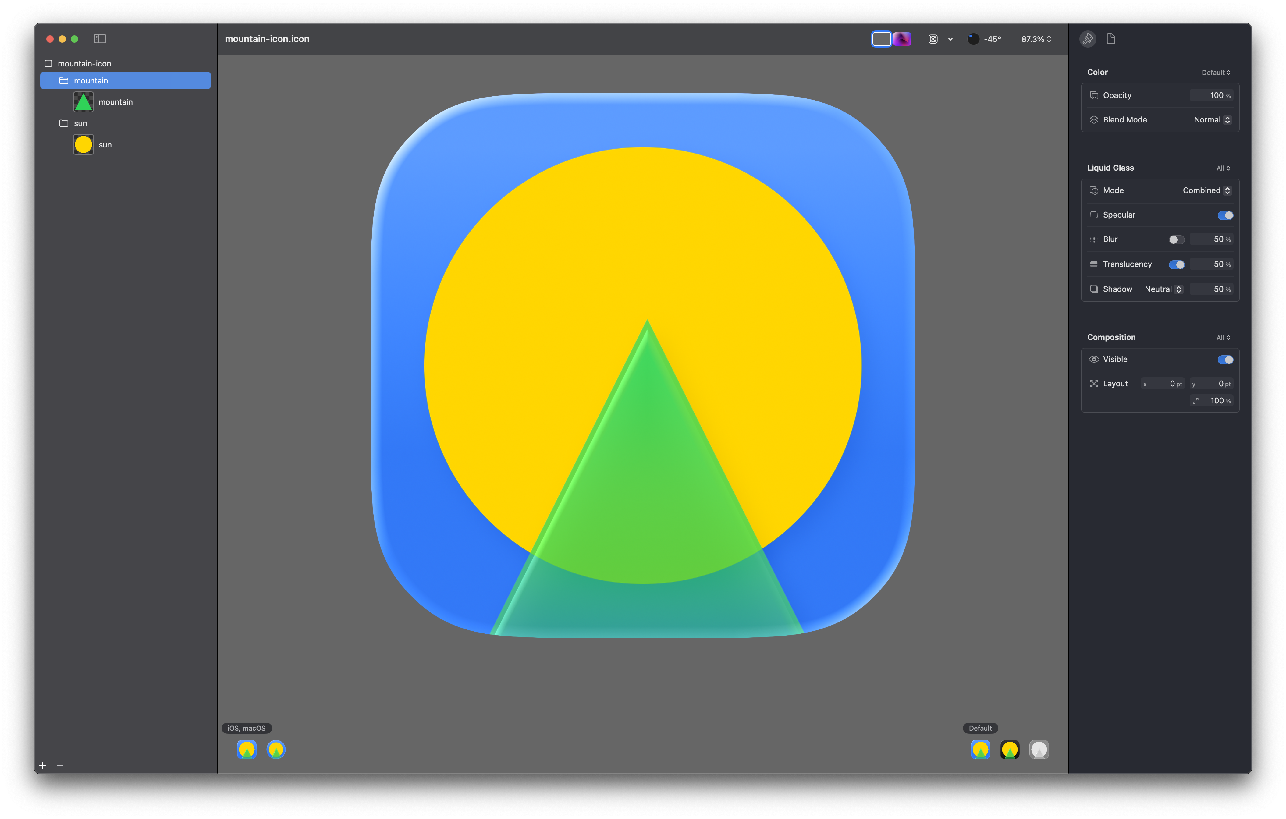Choose the plain gray canvas background
The height and width of the screenshot is (819, 1286).
pyautogui.click(x=881, y=39)
